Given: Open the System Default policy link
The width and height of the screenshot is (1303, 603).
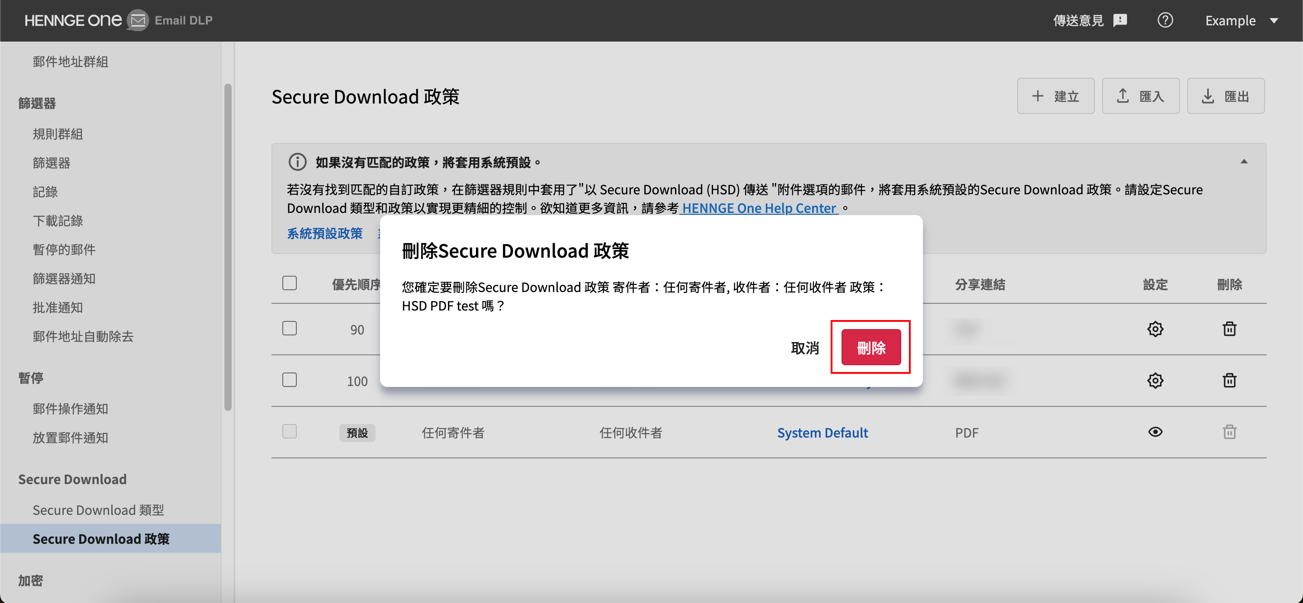Looking at the screenshot, I should [822, 432].
